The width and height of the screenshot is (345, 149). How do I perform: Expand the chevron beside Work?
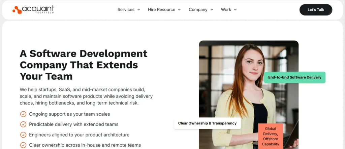(236, 10)
